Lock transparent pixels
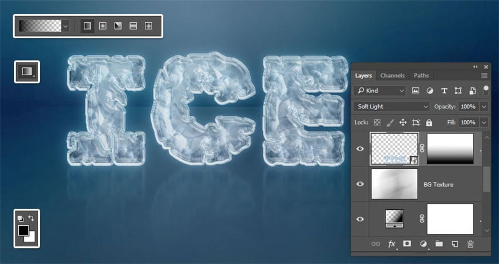Viewport: 499px width, 264px height. 377,123
